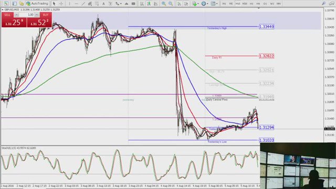The image size is (336, 189).
Task: Switch to H1 timeframe
Action: click(251, 4)
